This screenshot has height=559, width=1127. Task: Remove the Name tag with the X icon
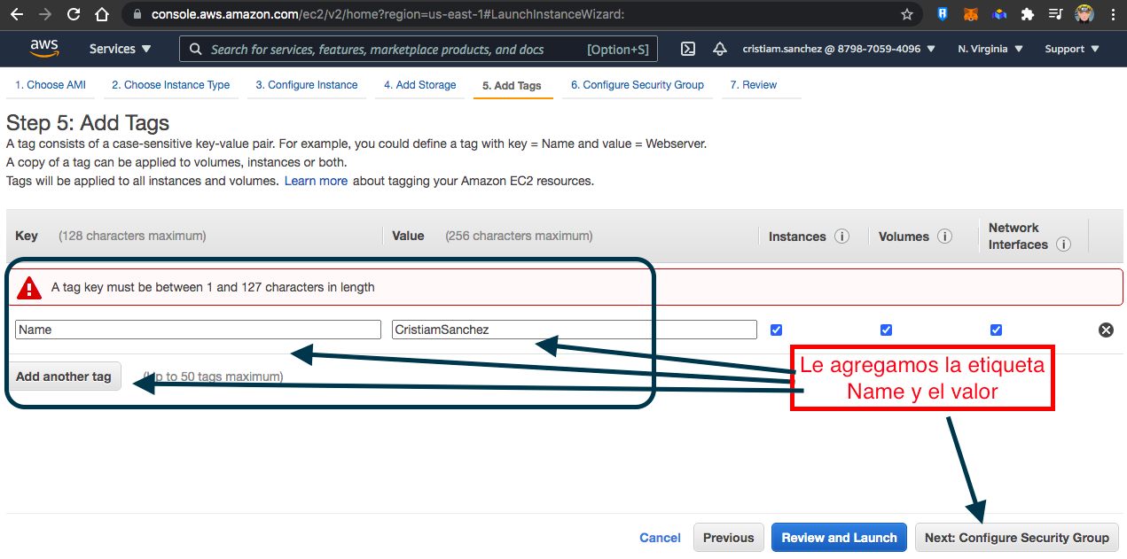coord(1106,330)
